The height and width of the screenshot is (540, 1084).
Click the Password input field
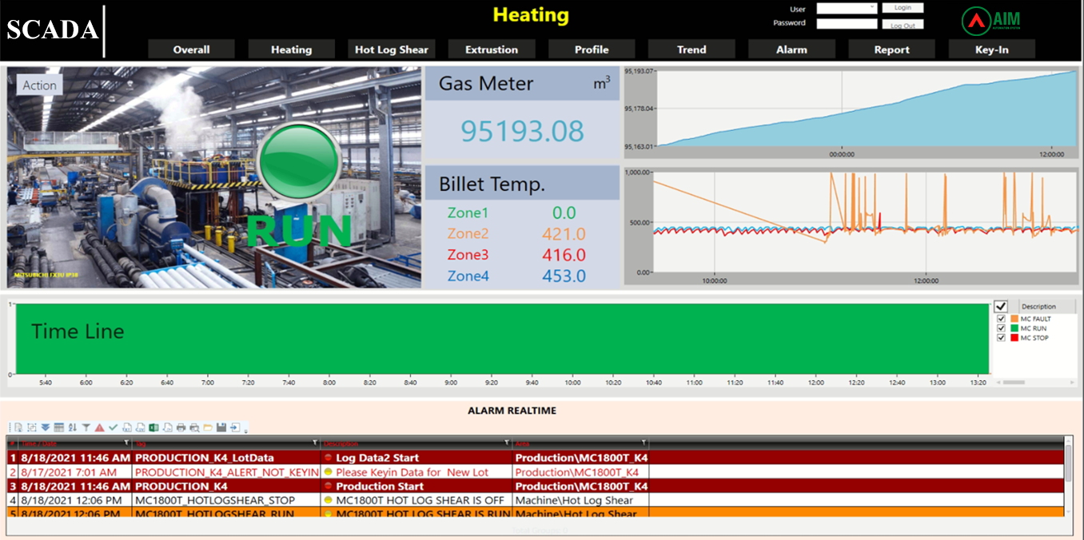847,24
